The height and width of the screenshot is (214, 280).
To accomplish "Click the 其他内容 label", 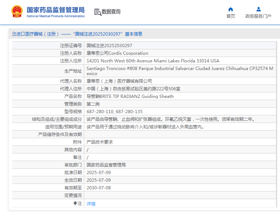I will coord(73,150).
